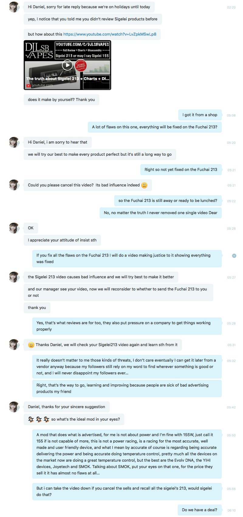This screenshot has height=517, width=243.
Task: Click the small YouTube icon beside youtube.com in the preview
Action: coord(28,85)
